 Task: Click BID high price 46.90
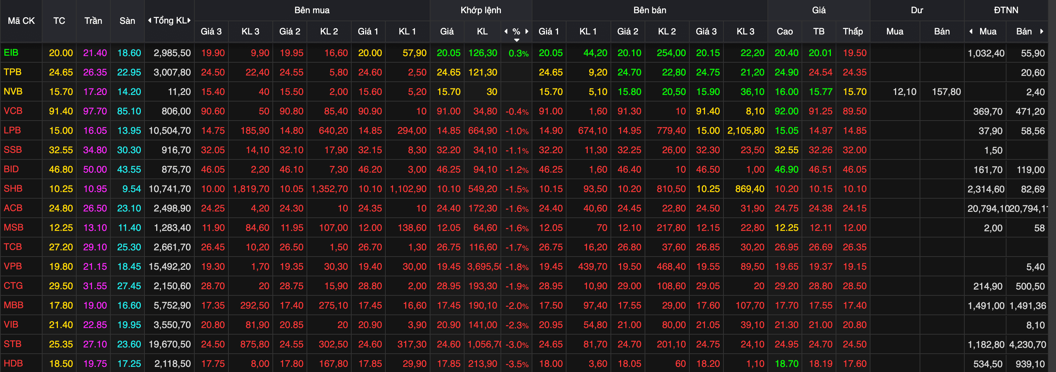coord(786,169)
